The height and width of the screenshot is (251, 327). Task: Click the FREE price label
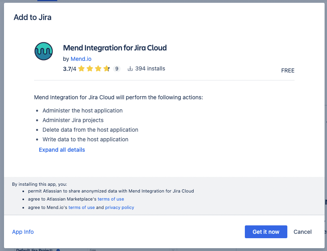pos(288,70)
